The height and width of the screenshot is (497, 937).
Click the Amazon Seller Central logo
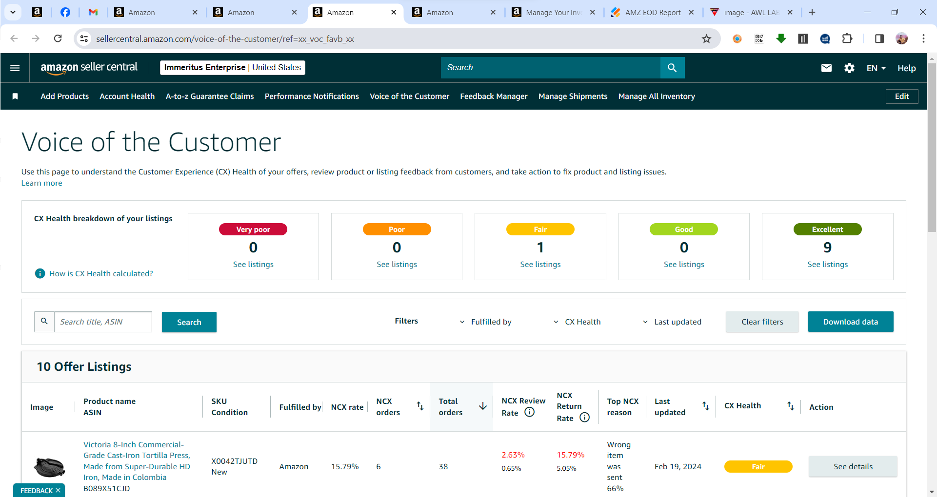(89, 68)
